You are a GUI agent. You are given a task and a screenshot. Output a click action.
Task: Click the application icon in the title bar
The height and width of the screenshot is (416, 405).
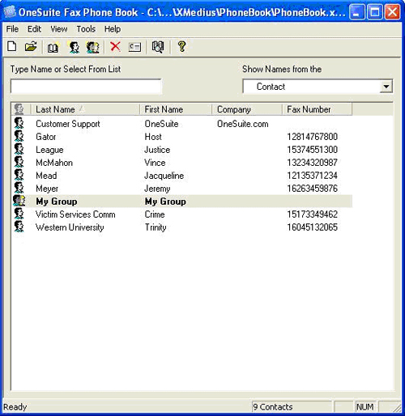pos(9,12)
